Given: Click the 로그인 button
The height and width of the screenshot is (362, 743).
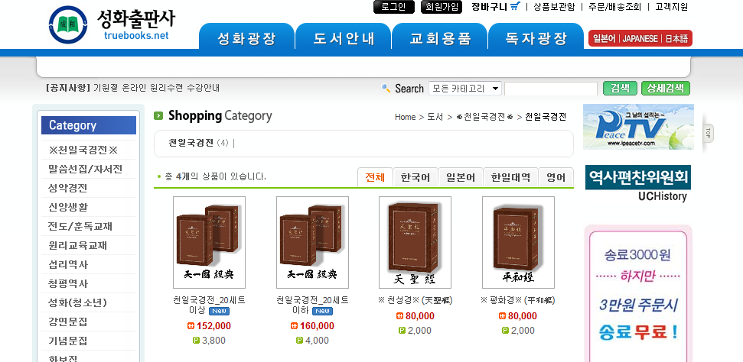Looking at the screenshot, I should click(394, 7).
